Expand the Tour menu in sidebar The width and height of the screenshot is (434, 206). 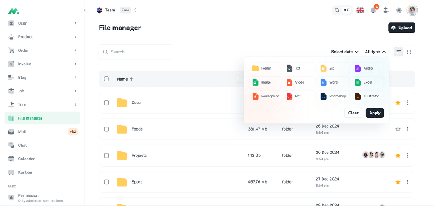tap(42, 105)
